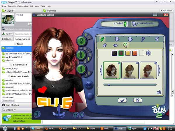Click the export arrow icon in hair panel
The image size is (175, 131).
(x=159, y=92)
